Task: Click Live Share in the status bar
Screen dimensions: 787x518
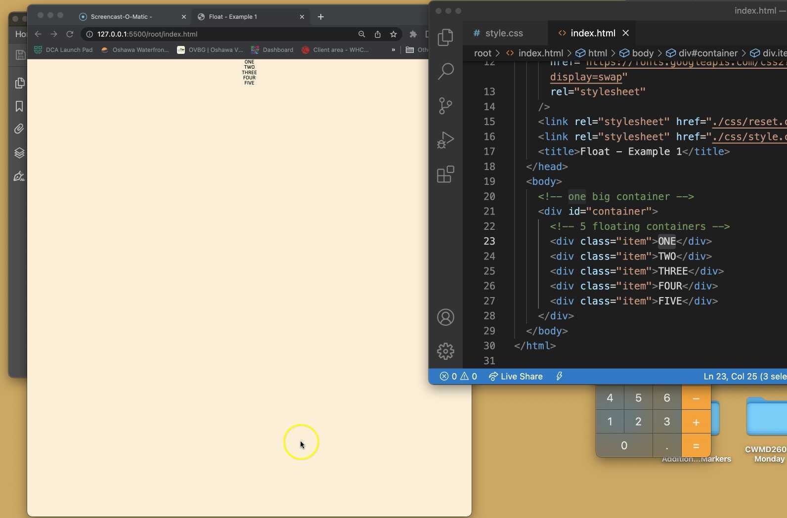Action: point(516,377)
